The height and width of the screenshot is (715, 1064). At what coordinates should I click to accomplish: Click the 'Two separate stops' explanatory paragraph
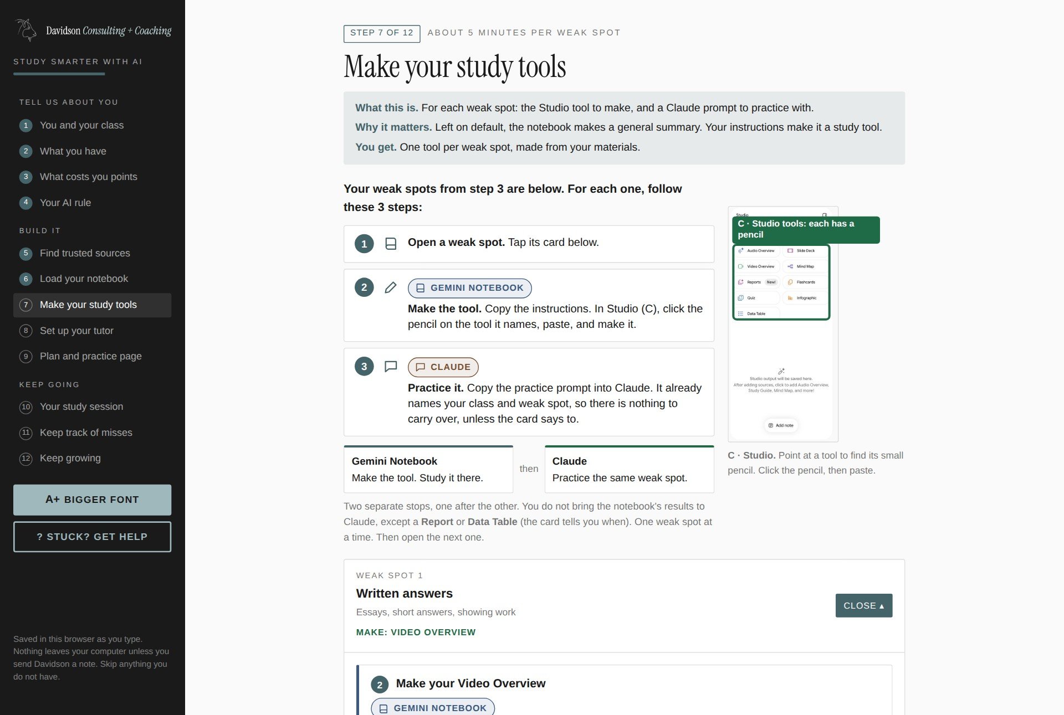coord(528,522)
